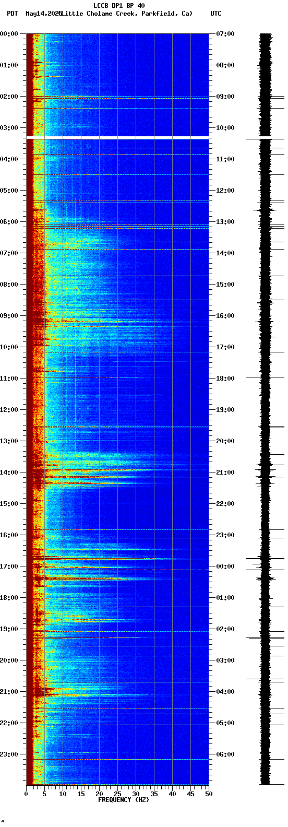Click the 17:00 PDT label on left axis
Screen dimensions: 288x827
[9, 566]
